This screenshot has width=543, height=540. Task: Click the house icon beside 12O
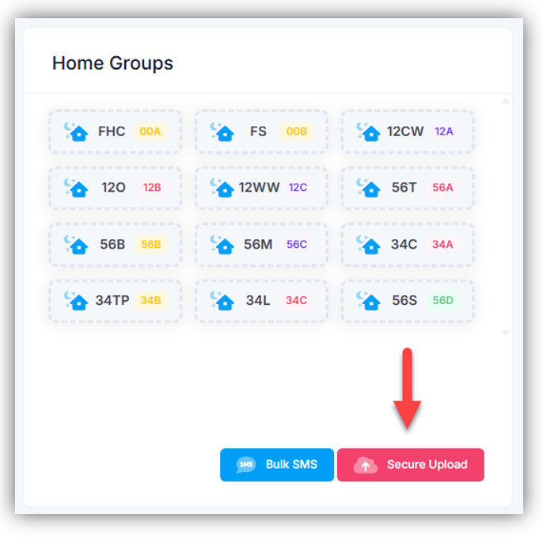coord(76,188)
